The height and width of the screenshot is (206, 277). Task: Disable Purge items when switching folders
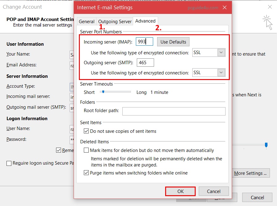pyautogui.click(x=86, y=173)
